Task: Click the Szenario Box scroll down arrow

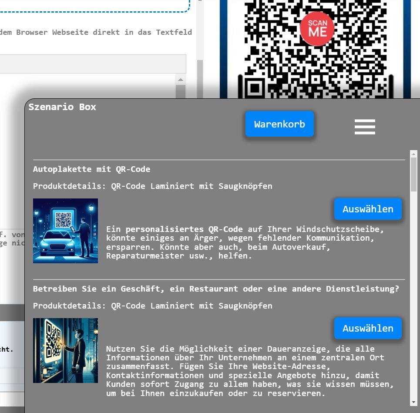Action: click(413, 402)
